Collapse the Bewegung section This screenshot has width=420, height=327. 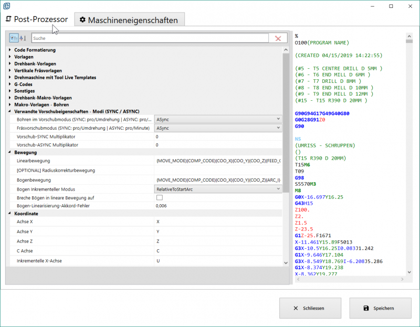coord(10,153)
